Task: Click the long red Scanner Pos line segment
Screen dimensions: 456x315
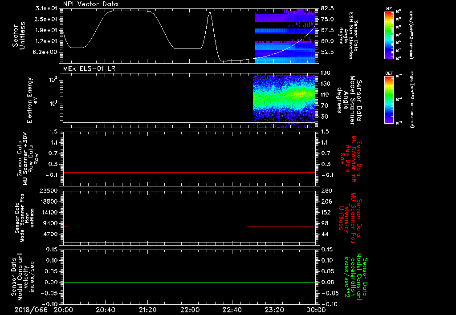Action: pos(281,226)
